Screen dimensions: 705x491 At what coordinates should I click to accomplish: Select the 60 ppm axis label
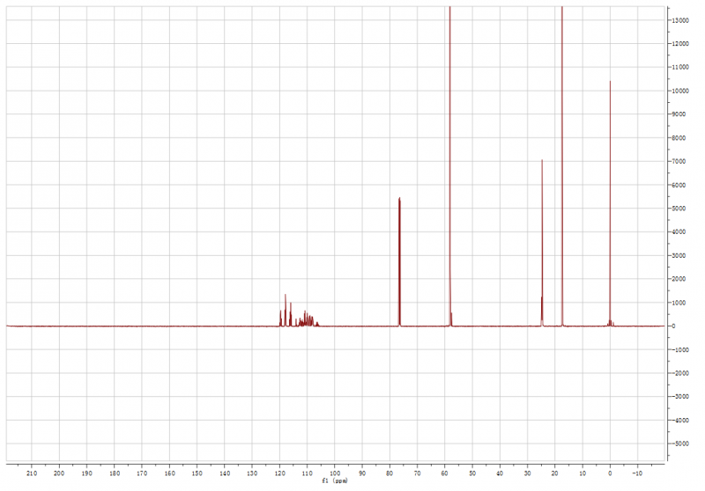[x=445, y=473]
